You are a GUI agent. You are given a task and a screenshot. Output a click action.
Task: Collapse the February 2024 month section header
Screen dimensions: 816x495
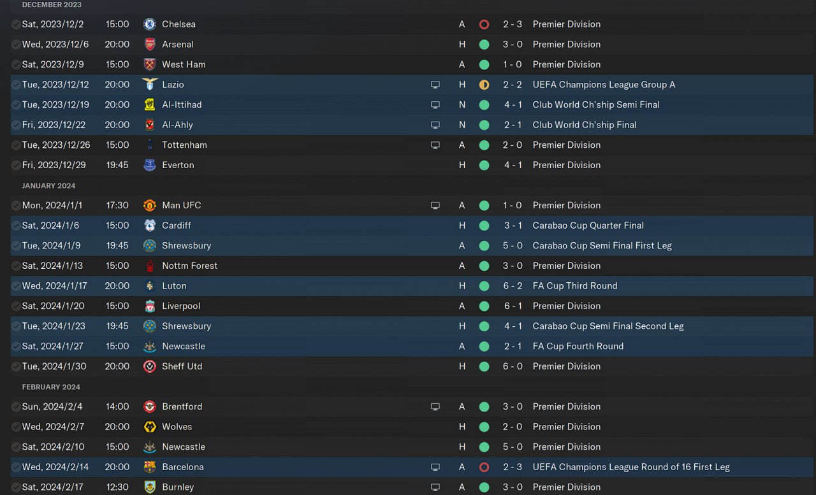point(51,387)
